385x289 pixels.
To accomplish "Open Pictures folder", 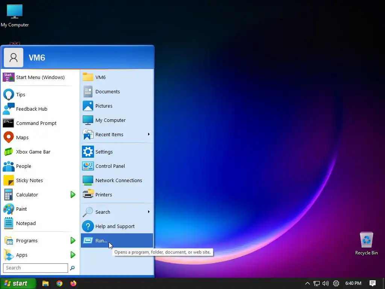I will (x=117, y=106).
